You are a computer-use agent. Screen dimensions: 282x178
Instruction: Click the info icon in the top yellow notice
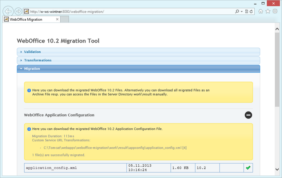point(29,90)
